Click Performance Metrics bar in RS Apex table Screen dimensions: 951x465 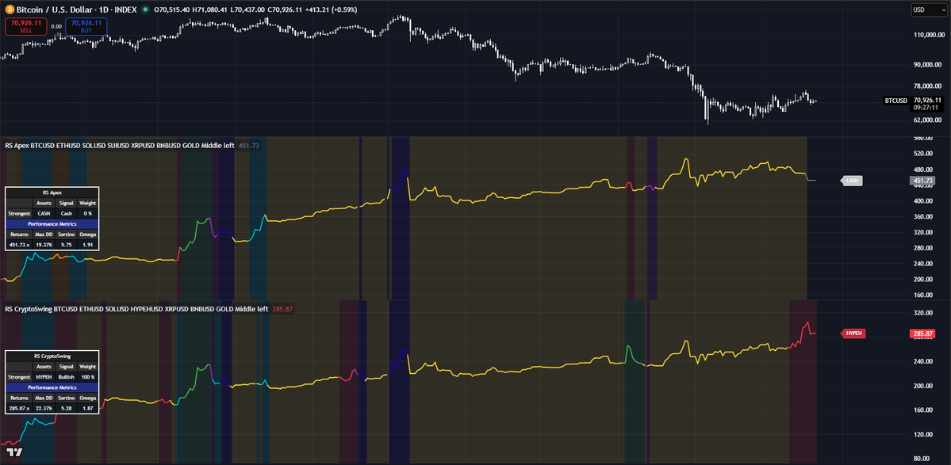[x=52, y=224]
